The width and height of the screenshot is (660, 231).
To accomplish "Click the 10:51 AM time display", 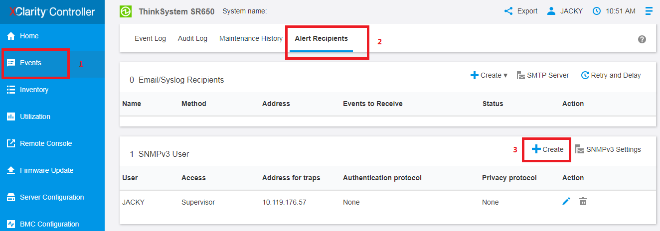I will 621,11.
